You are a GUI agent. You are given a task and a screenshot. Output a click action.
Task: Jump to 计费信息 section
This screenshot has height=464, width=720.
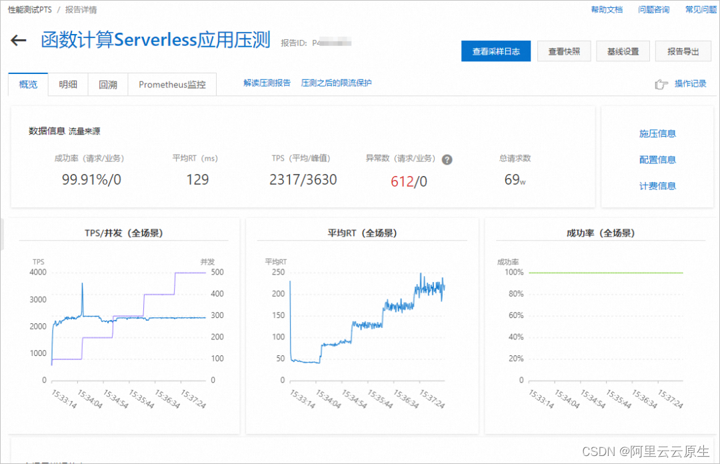pyautogui.click(x=657, y=186)
